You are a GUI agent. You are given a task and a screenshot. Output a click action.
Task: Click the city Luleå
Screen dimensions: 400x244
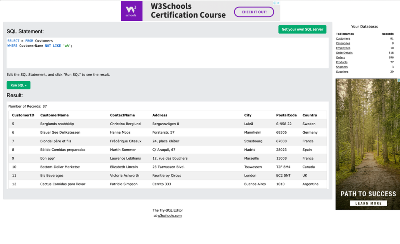pyautogui.click(x=248, y=124)
